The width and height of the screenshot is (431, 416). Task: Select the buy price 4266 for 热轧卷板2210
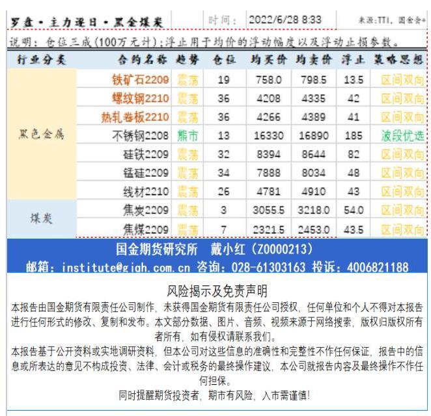tap(268, 117)
